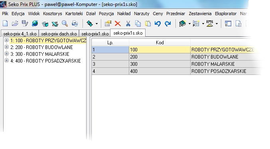Viewport: 270px width, 149px height.
Task: Click the Kod column header
Action: [x=160, y=43]
